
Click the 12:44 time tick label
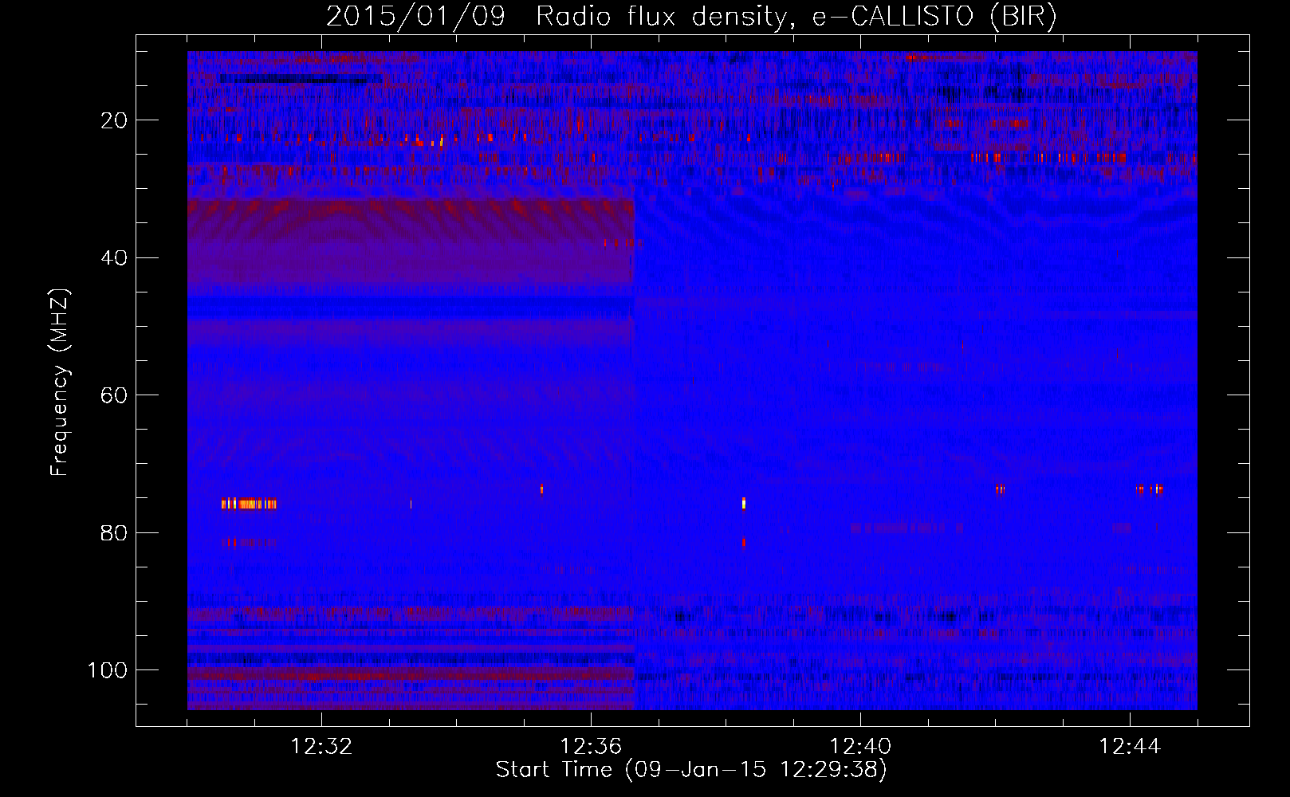[1130, 747]
